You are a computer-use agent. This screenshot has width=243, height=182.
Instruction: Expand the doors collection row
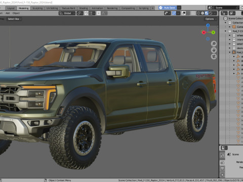pos(230,48)
